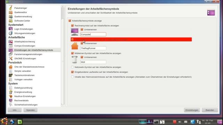The width and height of the screenshot is (223, 125).
Task: Toggle Arbeitsflächensymbole anzeige checkbox
Action: tap(70, 21)
